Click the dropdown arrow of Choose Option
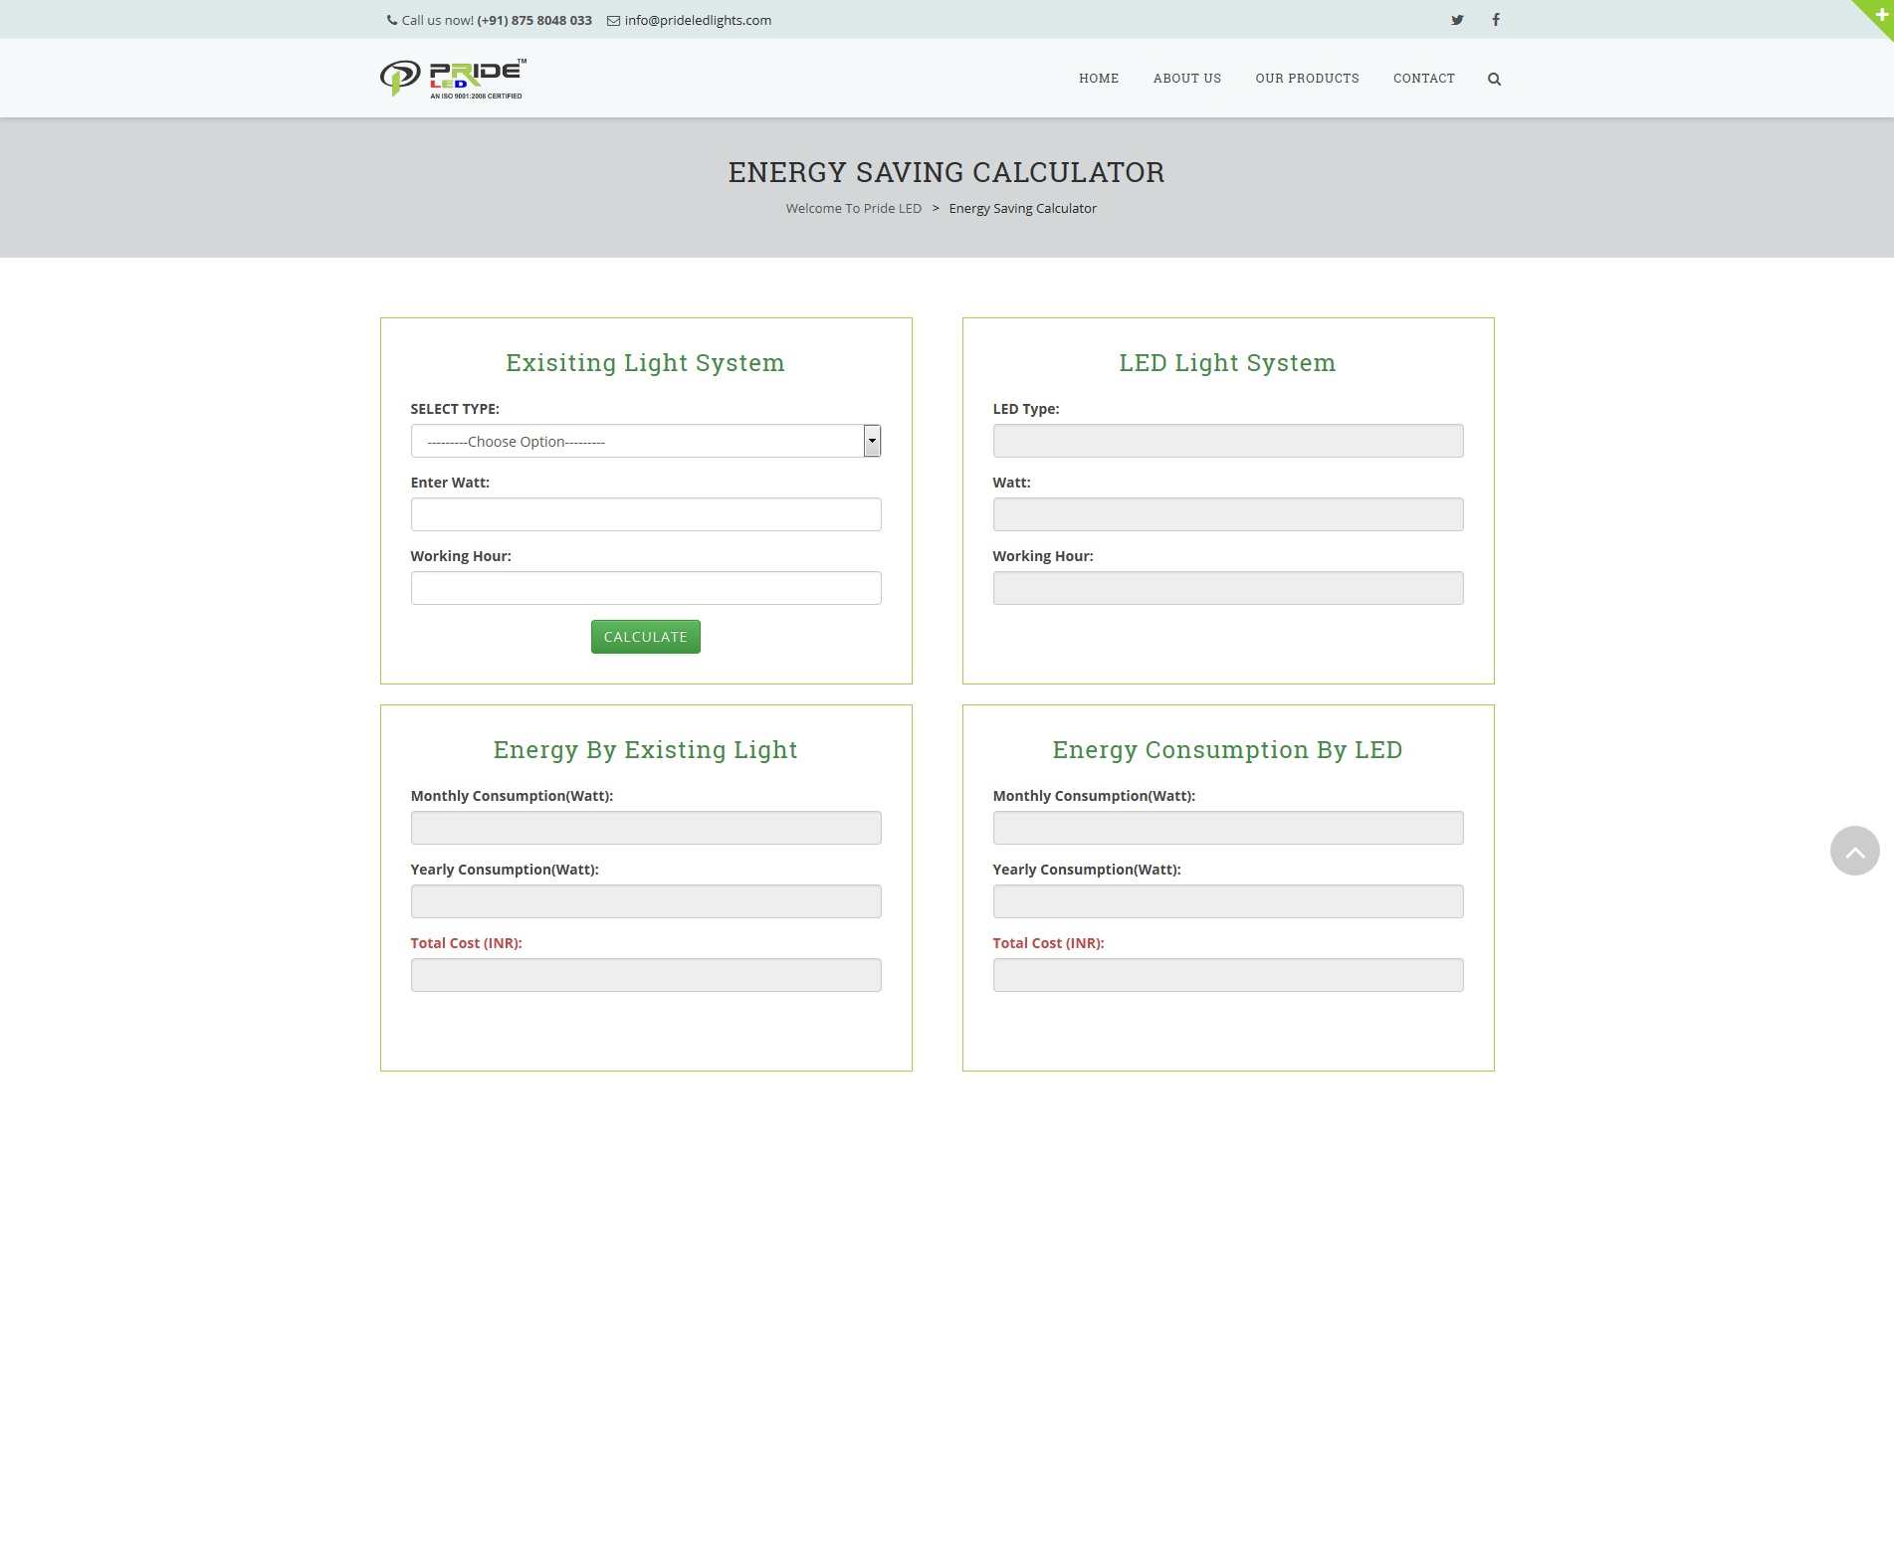This screenshot has width=1894, height=1565. (x=872, y=441)
